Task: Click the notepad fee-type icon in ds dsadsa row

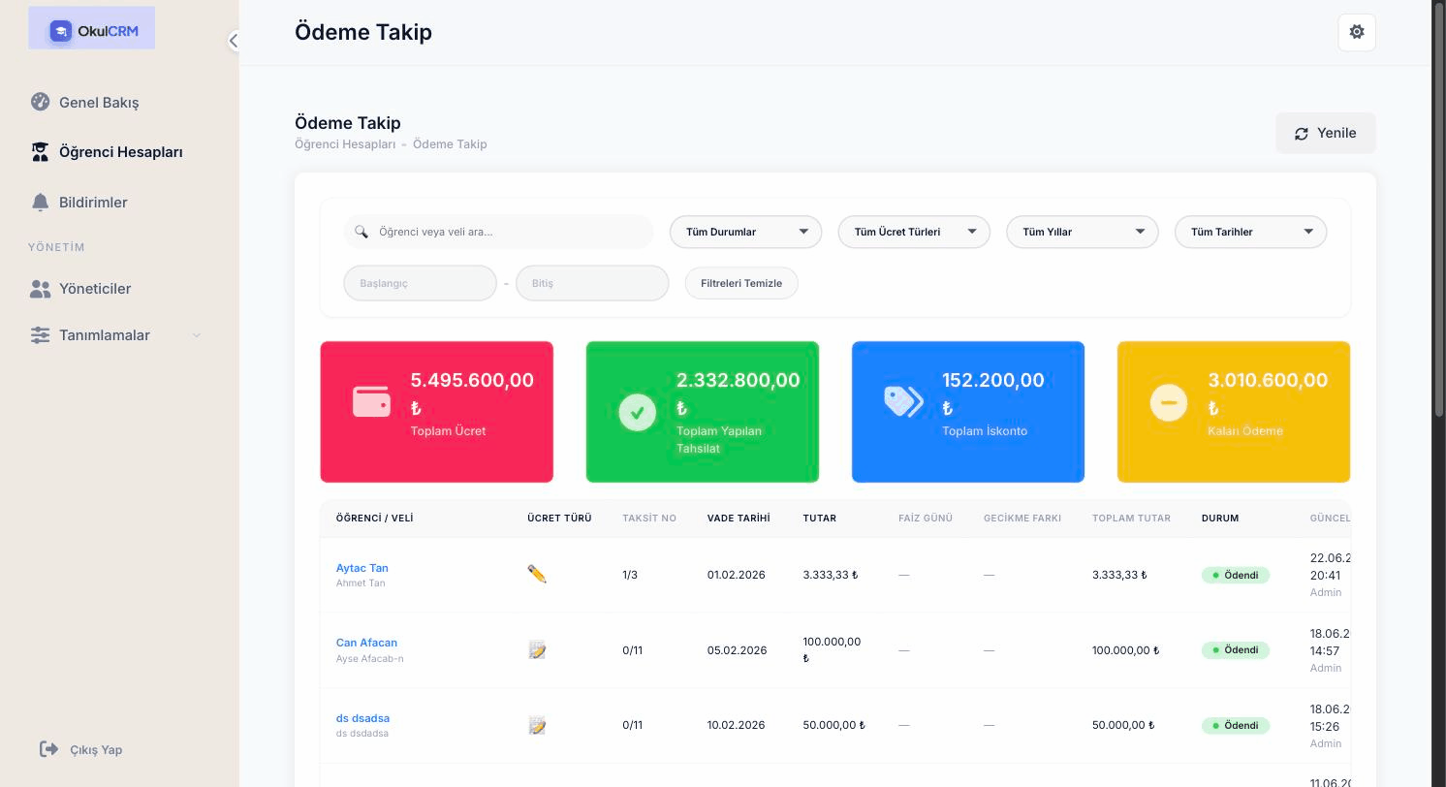Action: [537, 725]
